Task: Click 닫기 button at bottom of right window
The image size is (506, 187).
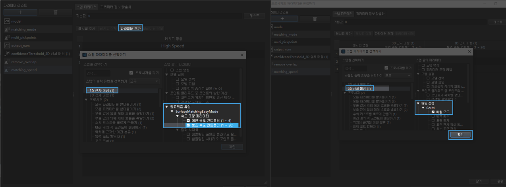Action: click(479, 181)
